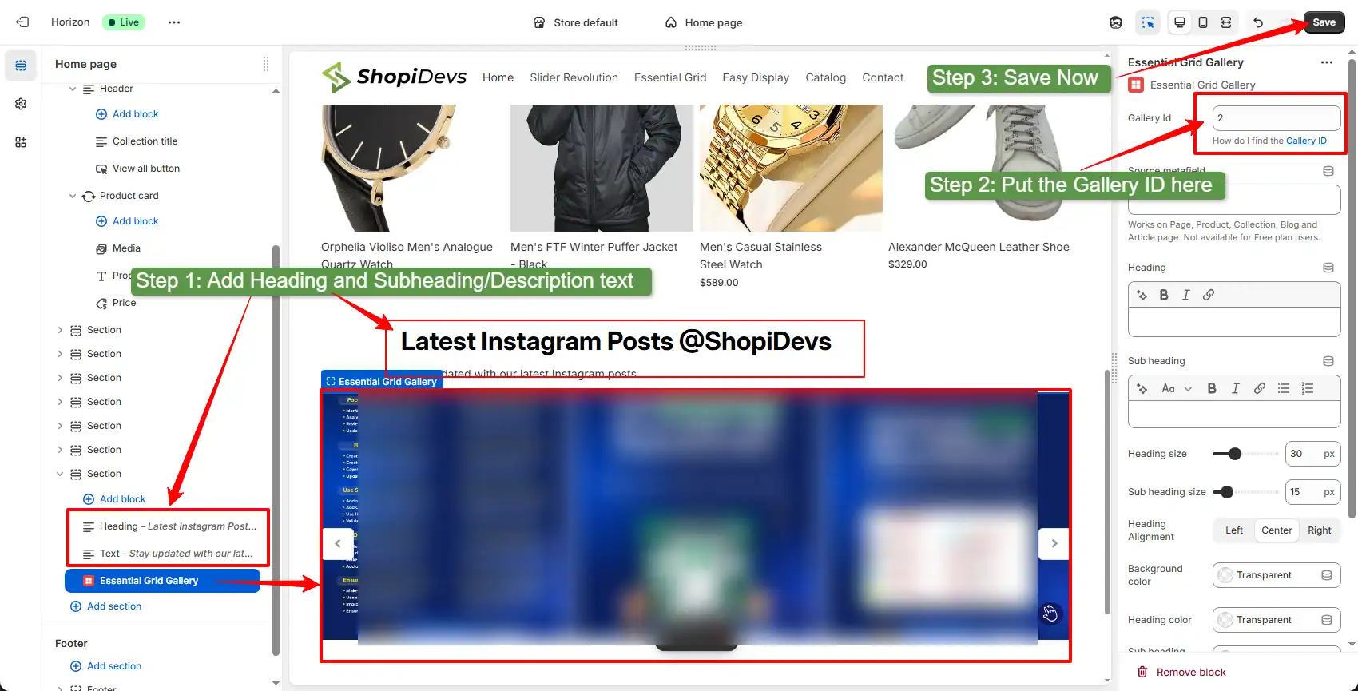Viewport: 1358px width, 691px height.
Task: Open three-dot menu in Essential Grid Gallery panel
Action: (x=1327, y=62)
